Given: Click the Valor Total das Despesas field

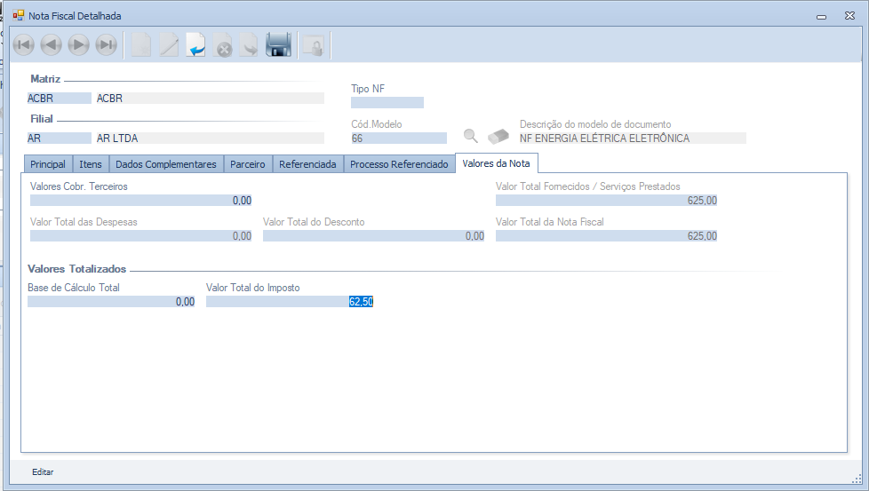Looking at the screenshot, I should [x=140, y=236].
